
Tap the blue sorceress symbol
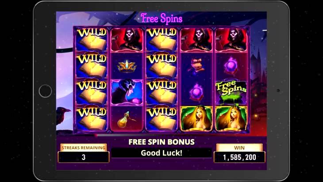coord(127,92)
